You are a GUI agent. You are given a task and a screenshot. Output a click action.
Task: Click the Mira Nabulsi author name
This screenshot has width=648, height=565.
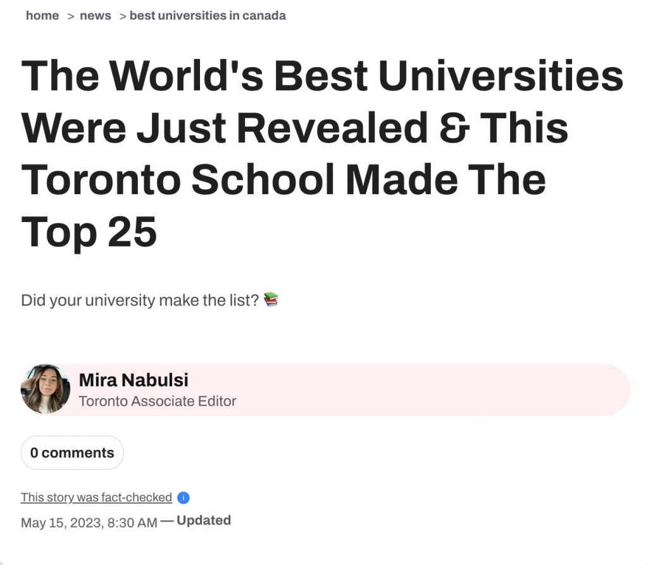tap(134, 380)
